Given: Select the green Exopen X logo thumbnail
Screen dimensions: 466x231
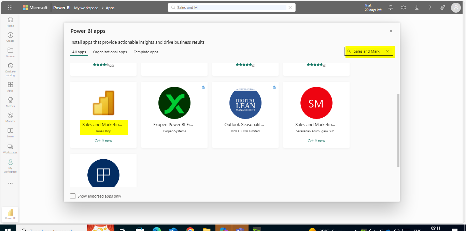Looking at the screenshot, I should (174, 103).
